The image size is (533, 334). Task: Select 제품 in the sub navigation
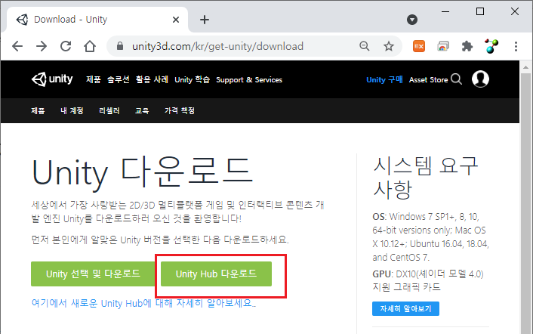click(x=38, y=110)
